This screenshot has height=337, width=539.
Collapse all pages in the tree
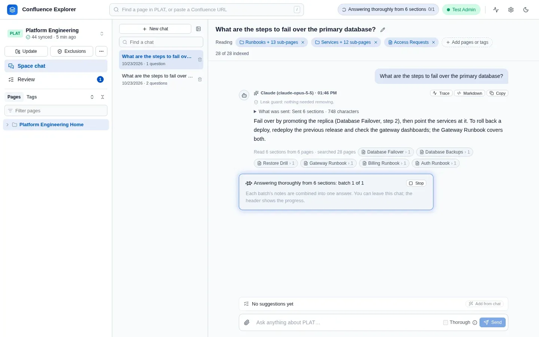pyautogui.click(x=103, y=97)
